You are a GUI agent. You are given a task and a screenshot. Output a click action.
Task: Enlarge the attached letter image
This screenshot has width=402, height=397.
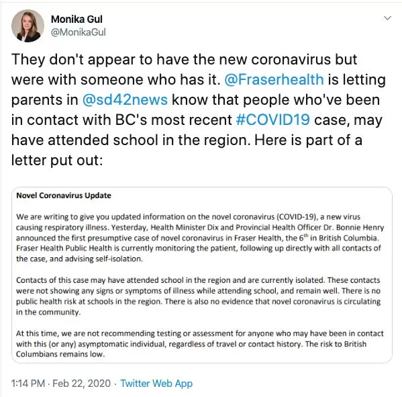(202, 275)
